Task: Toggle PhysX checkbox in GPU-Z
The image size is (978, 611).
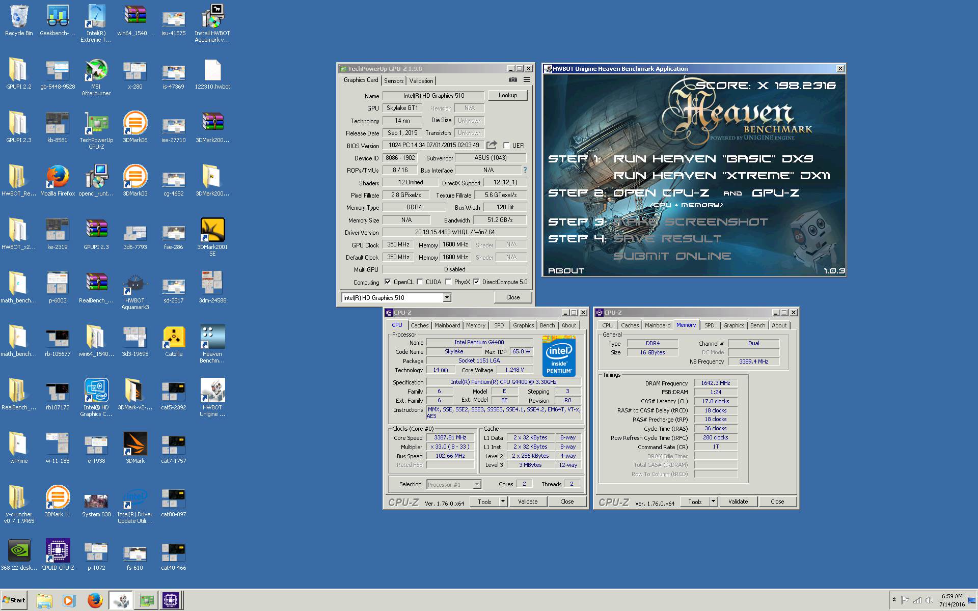Action: [448, 282]
